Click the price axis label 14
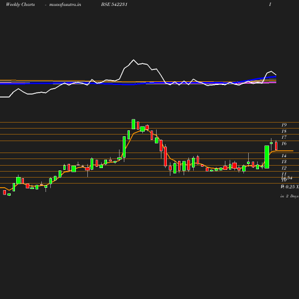 (284, 155)
